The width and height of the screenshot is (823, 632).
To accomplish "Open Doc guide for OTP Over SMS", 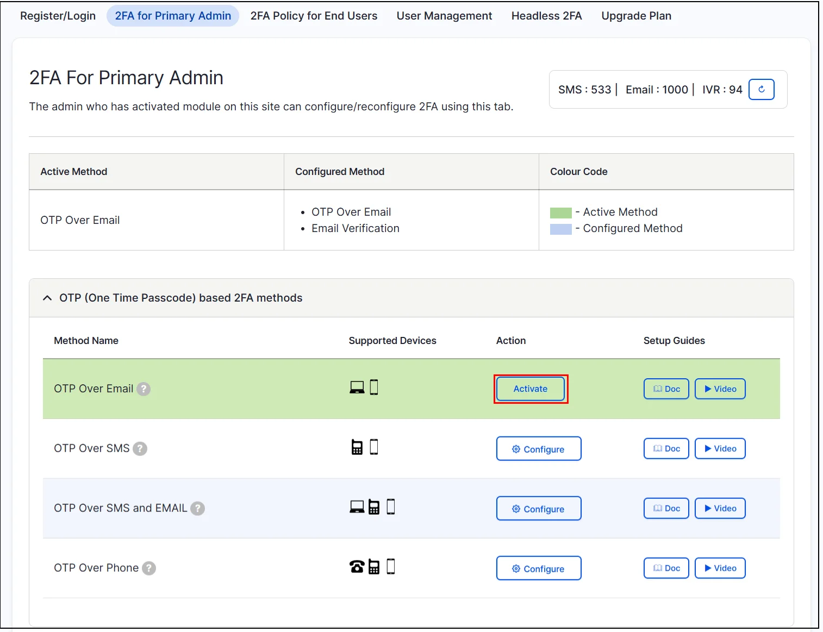I will pos(666,449).
